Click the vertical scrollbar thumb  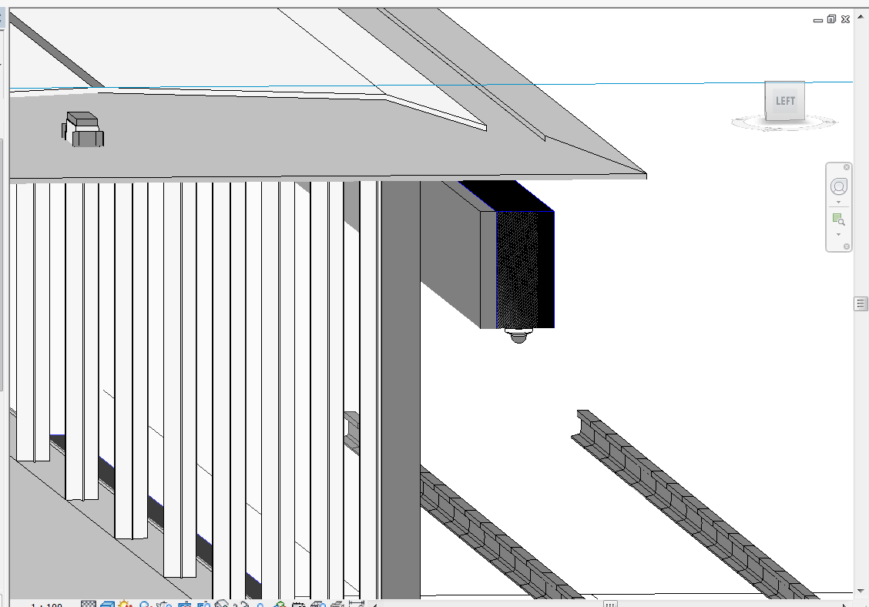pyautogui.click(x=861, y=304)
